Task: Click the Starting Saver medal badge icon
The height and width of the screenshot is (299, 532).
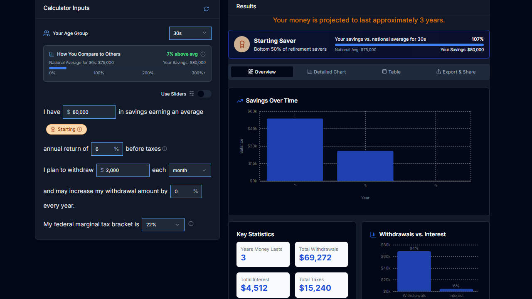Action: point(241,44)
